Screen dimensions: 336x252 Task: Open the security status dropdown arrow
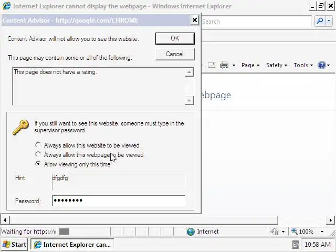tap(283, 232)
